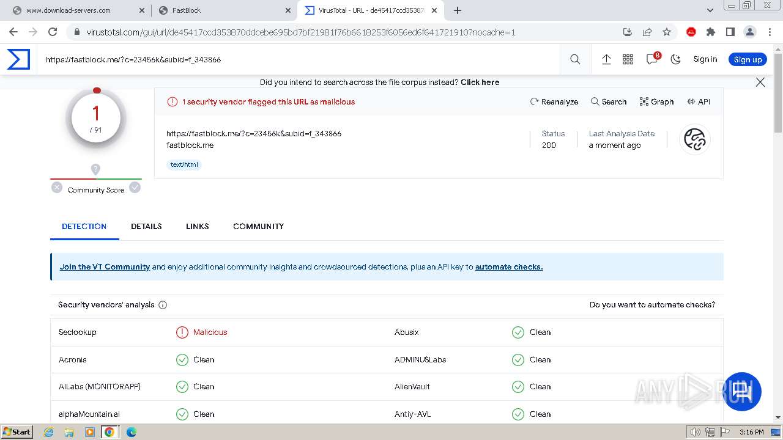The height and width of the screenshot is (440, 783).
Task: Click the blue chat widget button
Action: point(743,391)
